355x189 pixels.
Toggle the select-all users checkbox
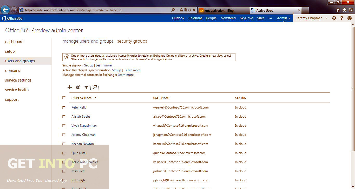pyautogui.click(x=64, y=98)
